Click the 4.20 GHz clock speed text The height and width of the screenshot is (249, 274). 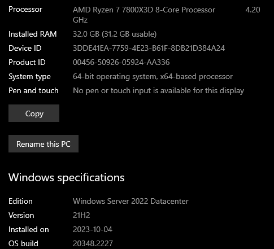point(253,10)
